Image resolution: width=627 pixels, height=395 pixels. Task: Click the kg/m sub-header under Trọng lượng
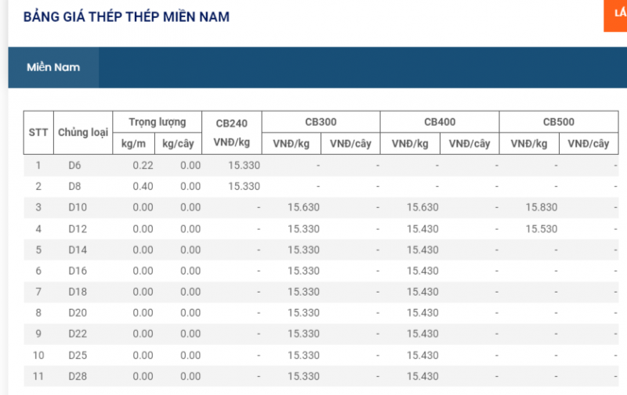tap(134, 143)
